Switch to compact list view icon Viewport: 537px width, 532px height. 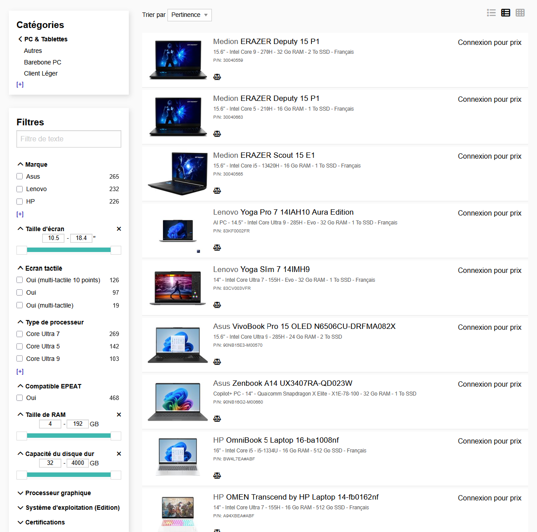[491, 13]
